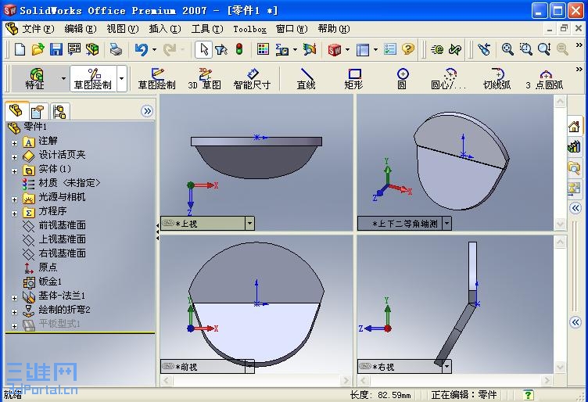Click bottom-left viewport horizontal scrollbar right arrow
This screenshot has height=402, width=588.
tap(346, 381)
